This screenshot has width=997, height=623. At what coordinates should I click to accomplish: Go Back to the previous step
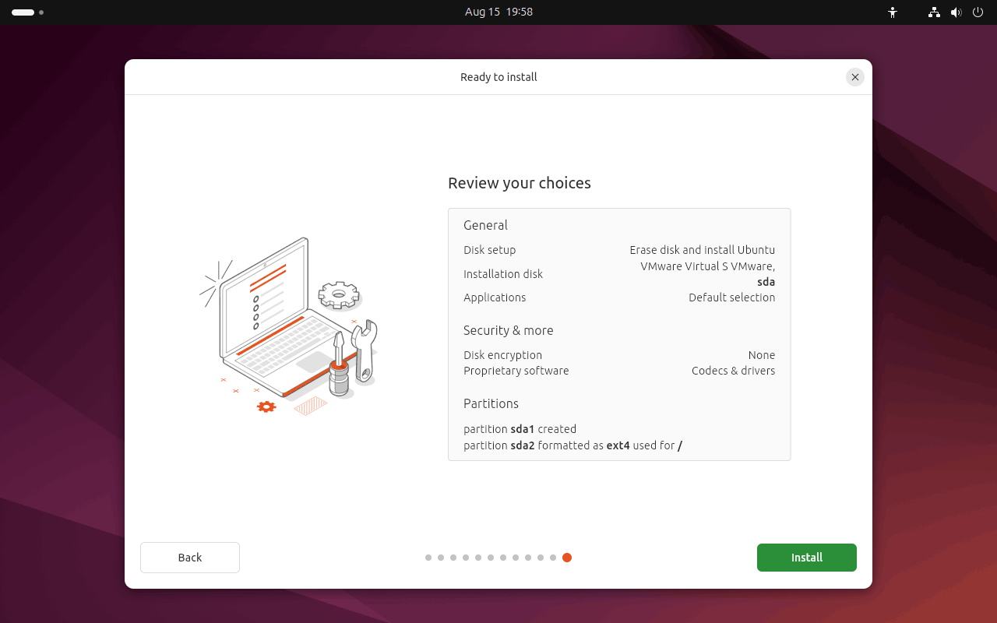pos(189,558)
